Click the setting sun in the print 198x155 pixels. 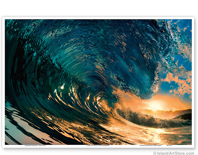(x=155, y=105)
